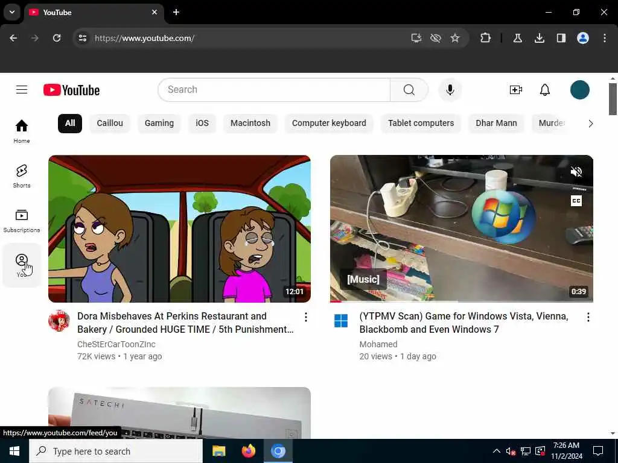Click the browser address bar URL
Viewport: 618px width, 463px height.
pos(145,38)
